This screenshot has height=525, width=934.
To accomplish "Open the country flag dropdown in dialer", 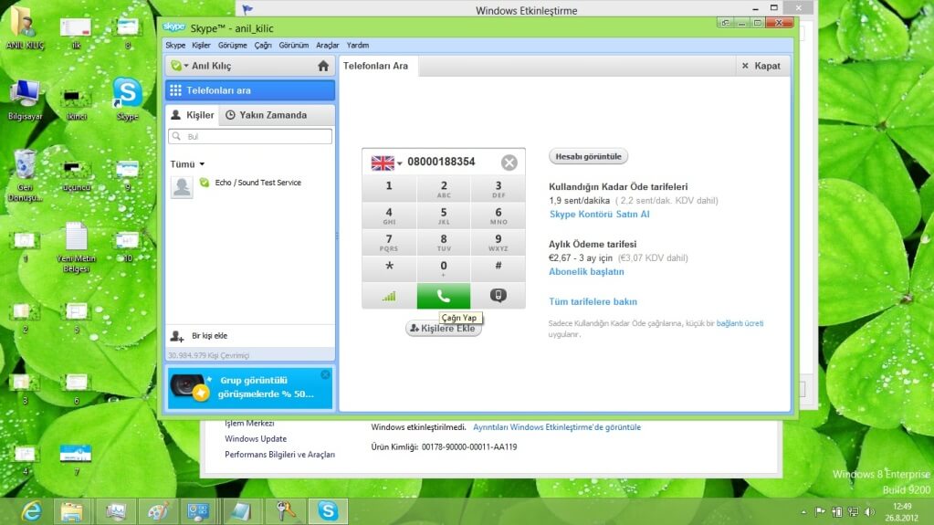I will point(387,163).
